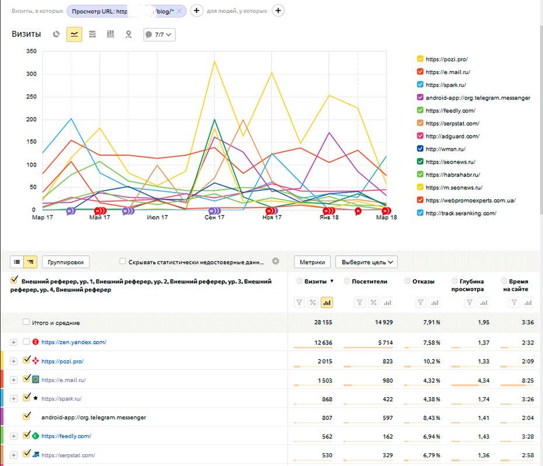Check the 'Итого и средние' checkbox
The width and height of the screenshot is (543, 466).
tap(26, 322)
